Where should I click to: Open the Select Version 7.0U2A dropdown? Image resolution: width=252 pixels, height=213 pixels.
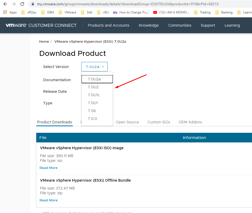[94, 67]
